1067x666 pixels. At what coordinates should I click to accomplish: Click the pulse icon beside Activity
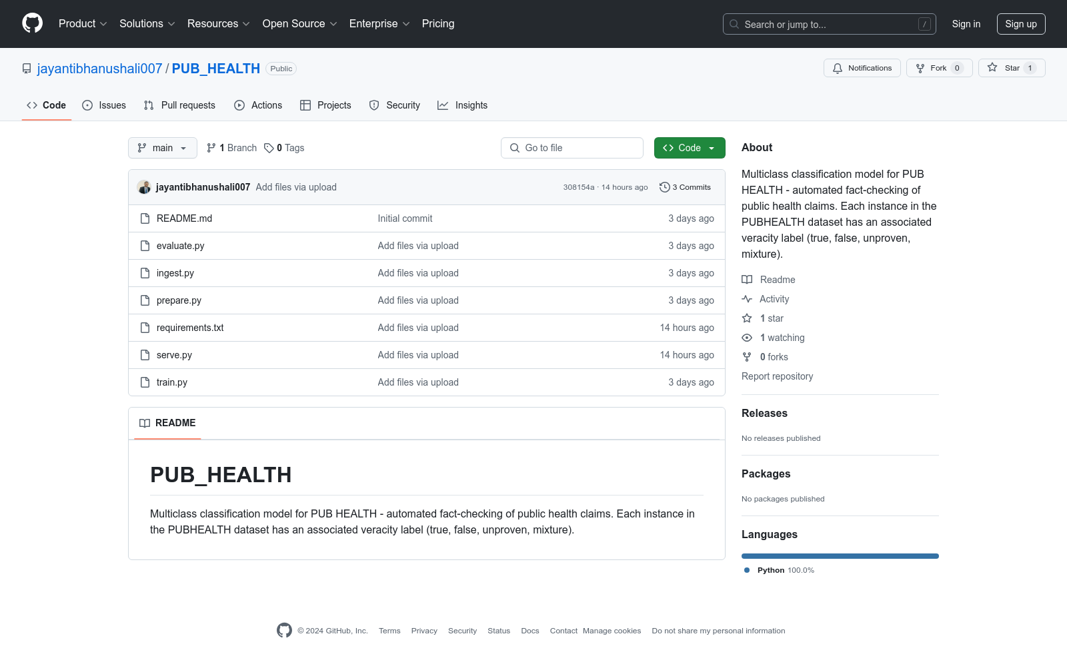click(x=747, y=299)
